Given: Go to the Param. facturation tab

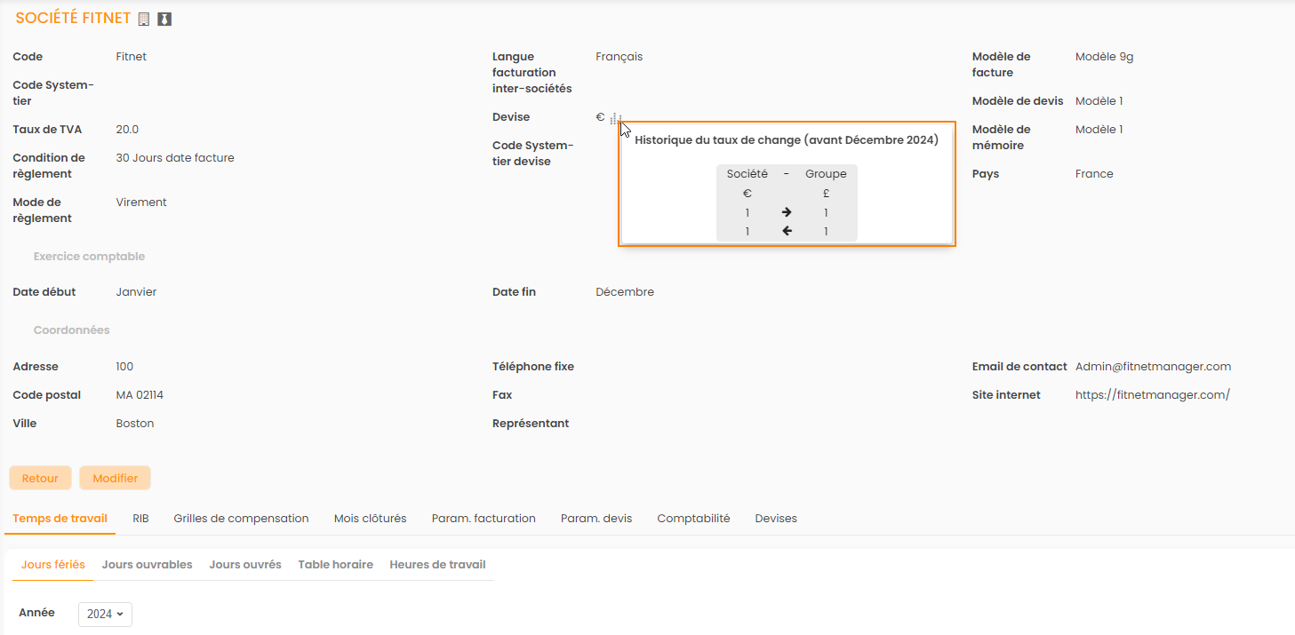Looking at the screenshot, I should pyautogui.click(x=484, y=519).
